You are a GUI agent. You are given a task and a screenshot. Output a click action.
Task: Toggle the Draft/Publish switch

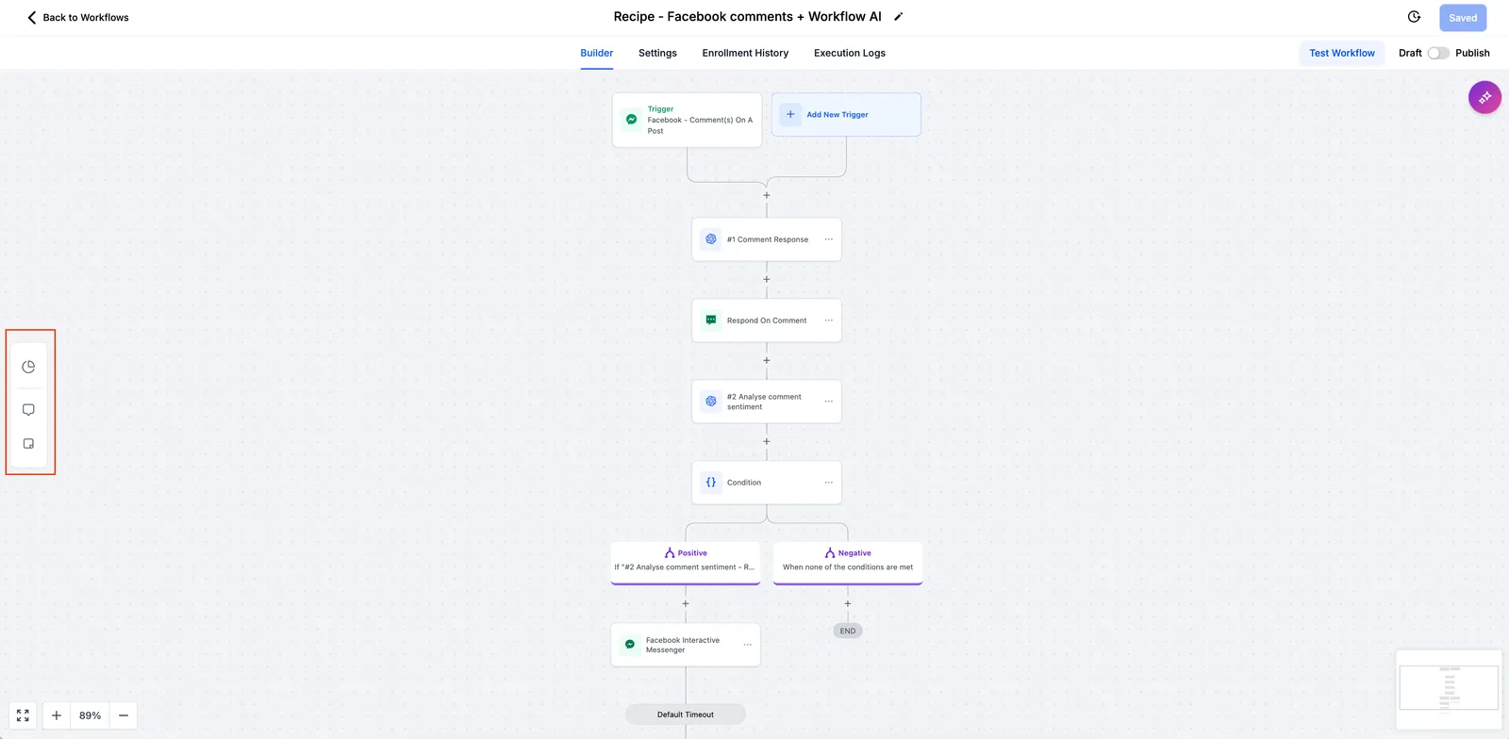1438,53
